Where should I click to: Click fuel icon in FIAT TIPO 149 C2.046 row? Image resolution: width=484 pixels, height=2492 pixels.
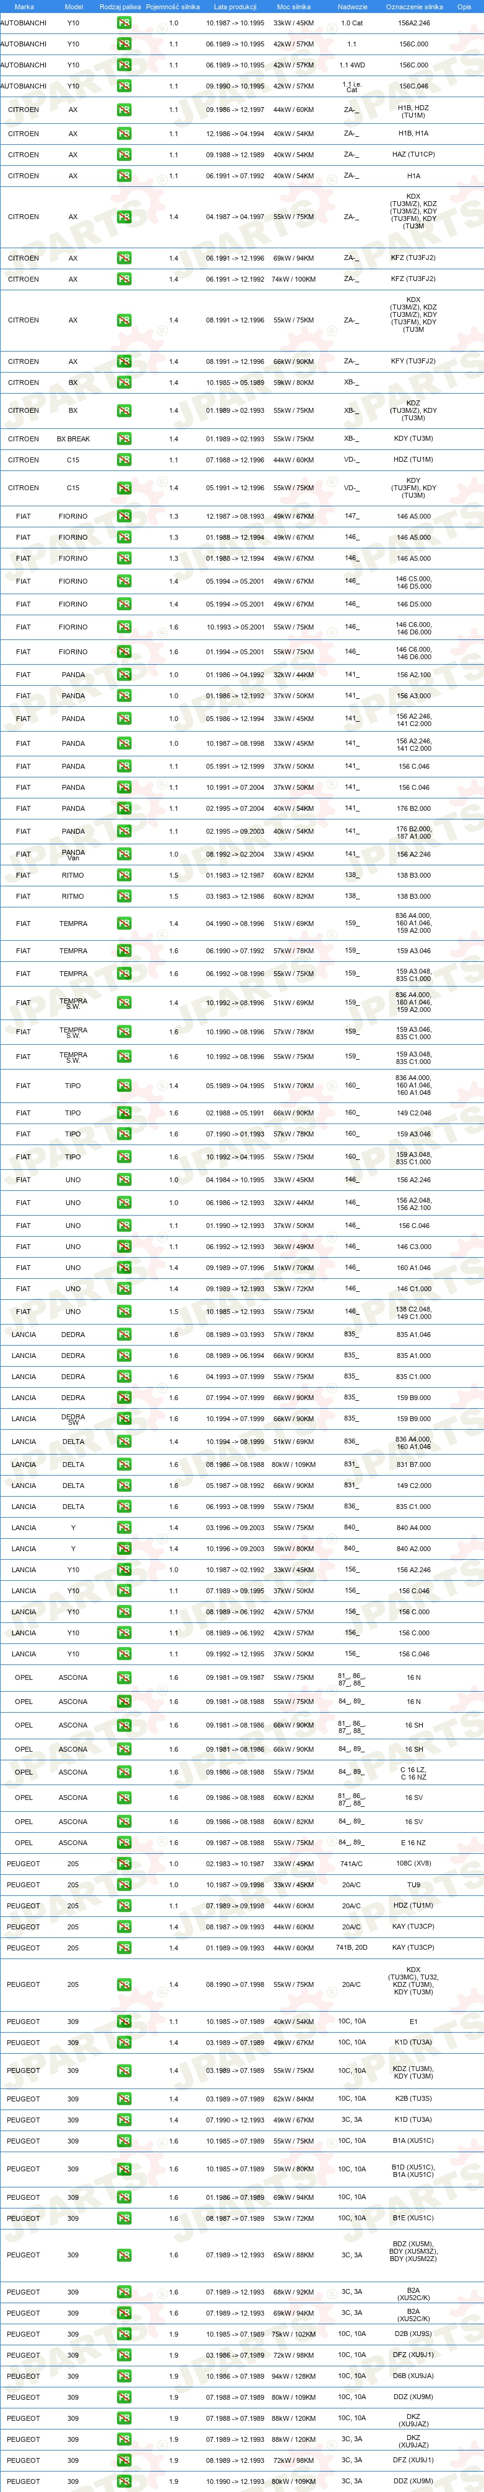[124, 1114]
